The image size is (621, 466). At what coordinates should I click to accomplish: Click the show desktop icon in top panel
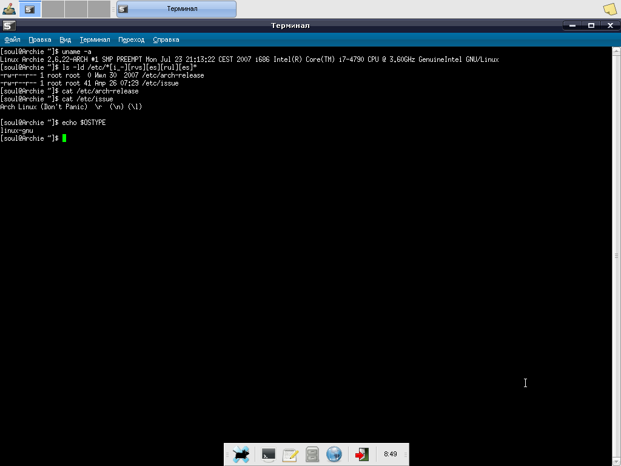pos(8,8)
